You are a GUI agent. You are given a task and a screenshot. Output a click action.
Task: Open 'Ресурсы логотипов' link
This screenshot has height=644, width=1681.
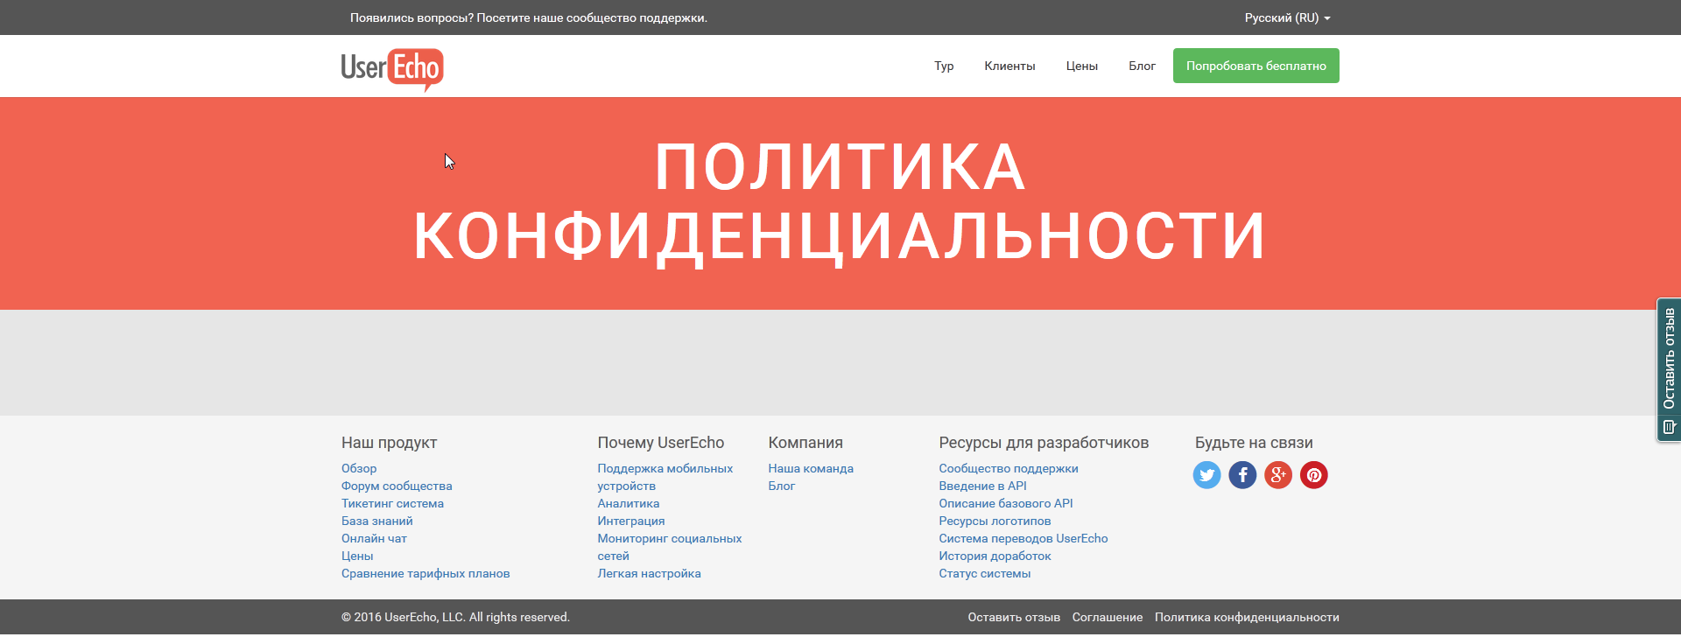pos(995,521)
